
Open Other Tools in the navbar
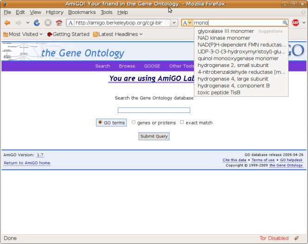pyautogui.click(x=181, y=66)
